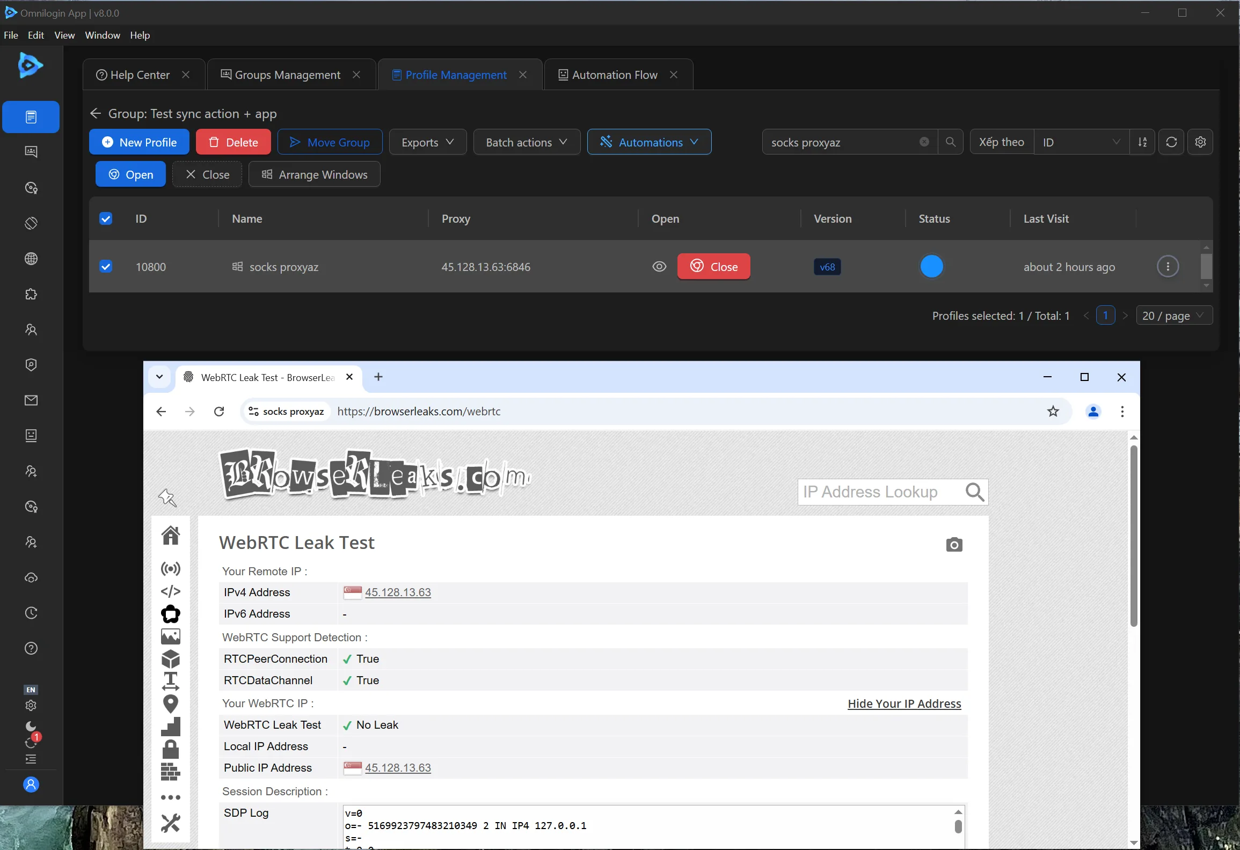Click the refresh list icon in toolbar

1171,142
